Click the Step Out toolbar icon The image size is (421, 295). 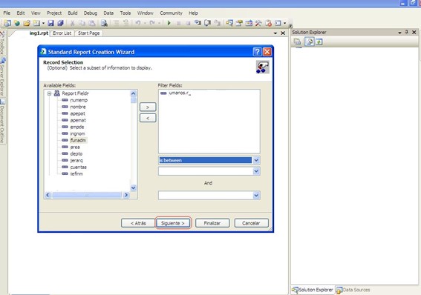[217, 23]
